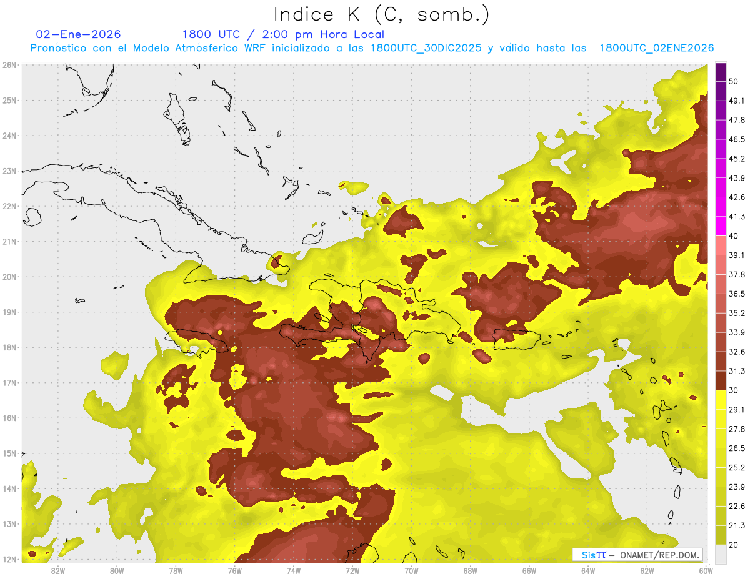Screen dimensions: 750x579
Task: Click the longitude label '82W'
Action: tap(57, 571)
